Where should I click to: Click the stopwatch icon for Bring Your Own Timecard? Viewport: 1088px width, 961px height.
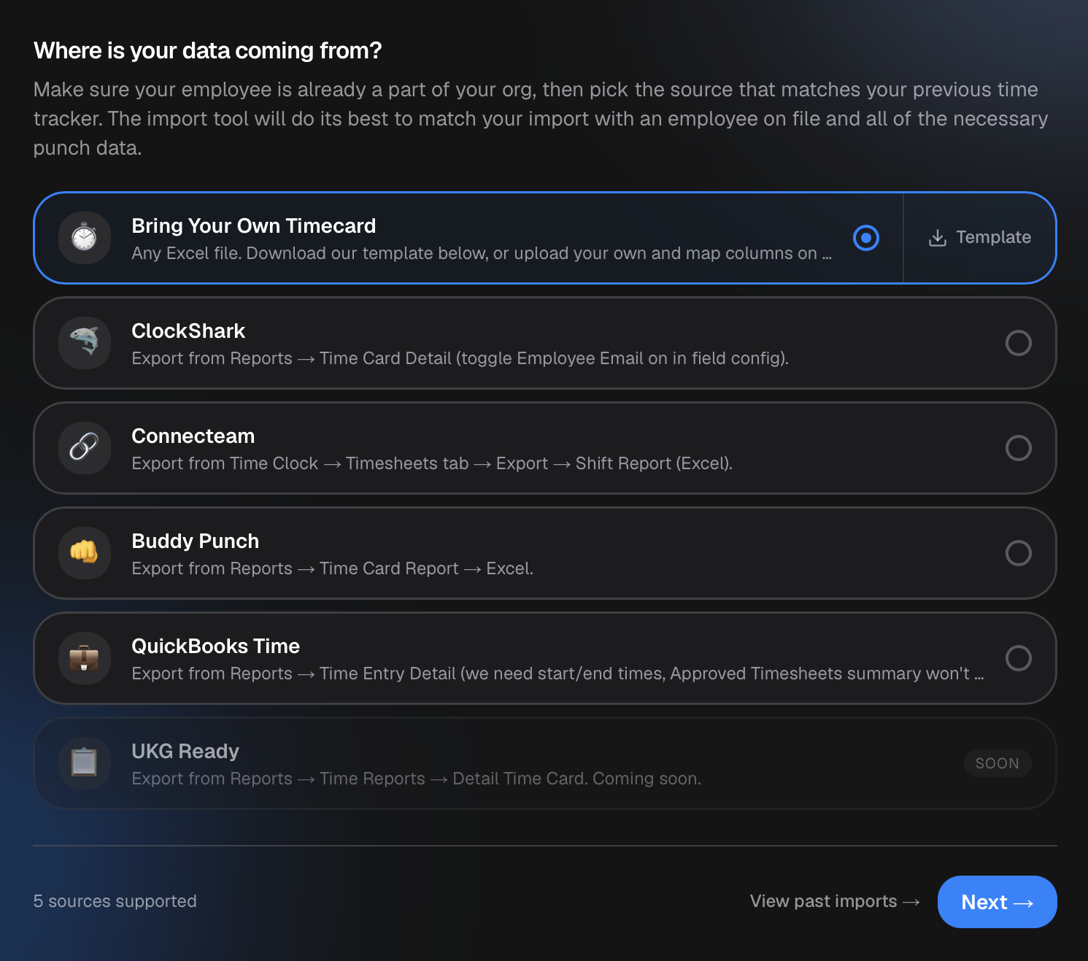85,238
